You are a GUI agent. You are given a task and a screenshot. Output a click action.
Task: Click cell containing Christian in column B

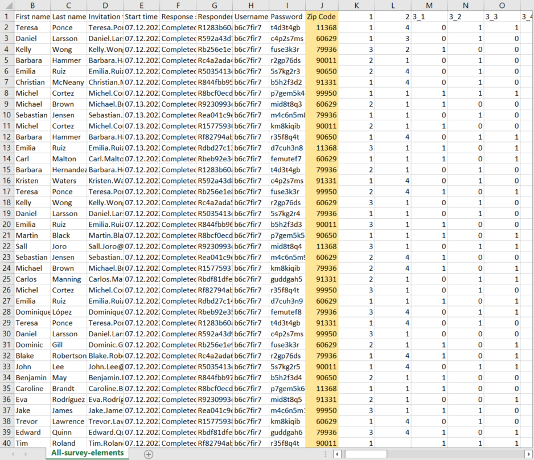tap(32, 82)
